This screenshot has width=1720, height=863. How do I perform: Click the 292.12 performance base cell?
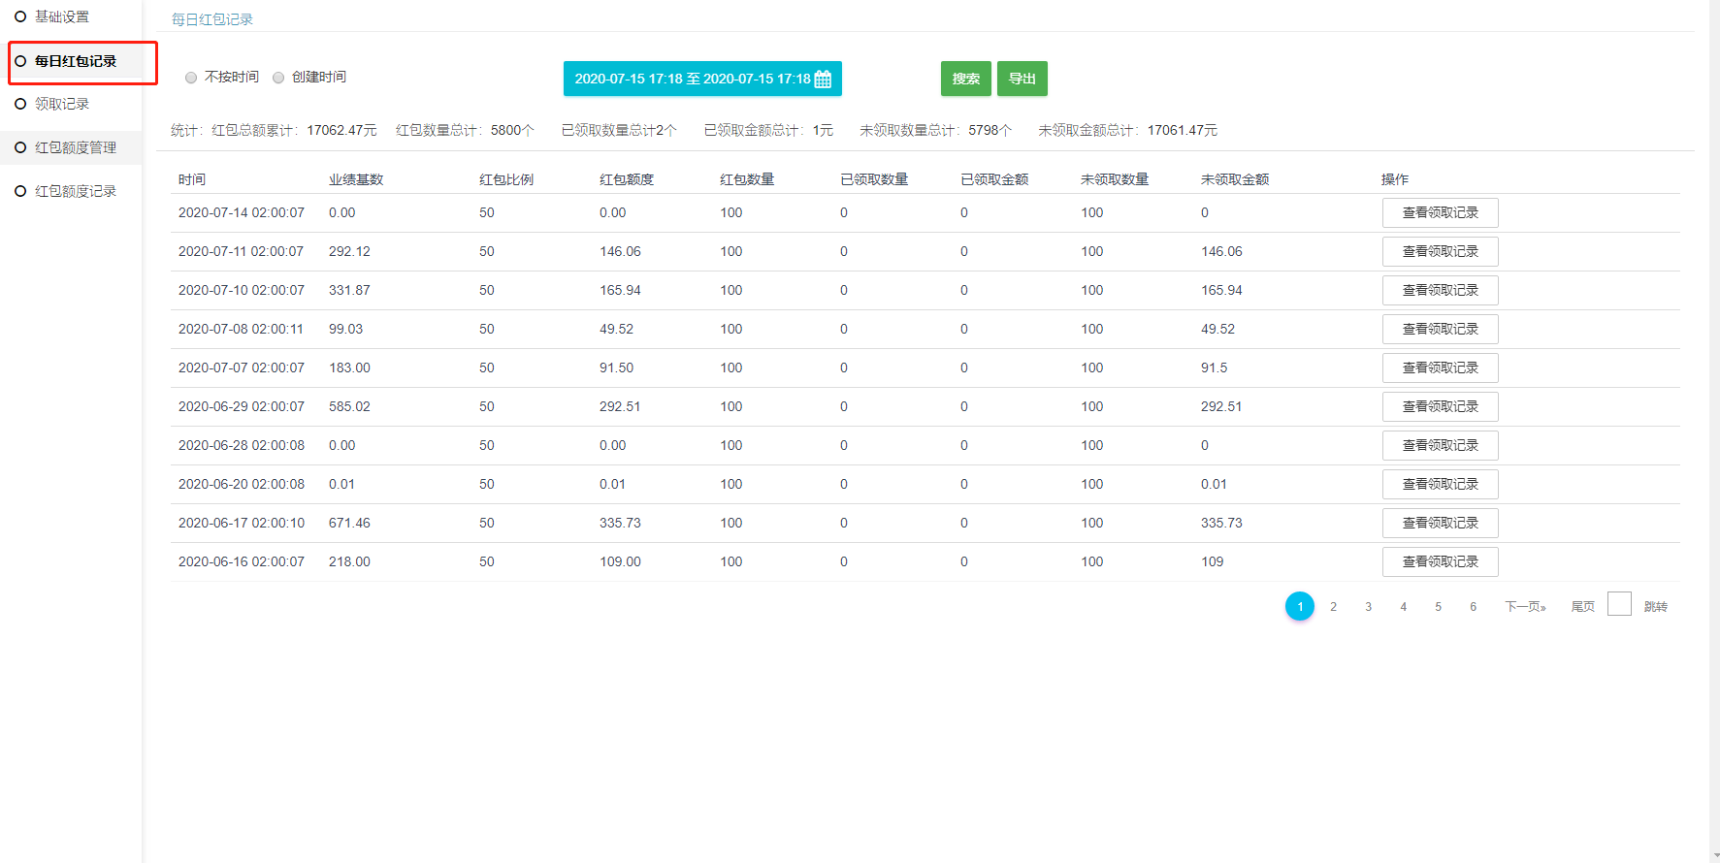pos(349,251)
